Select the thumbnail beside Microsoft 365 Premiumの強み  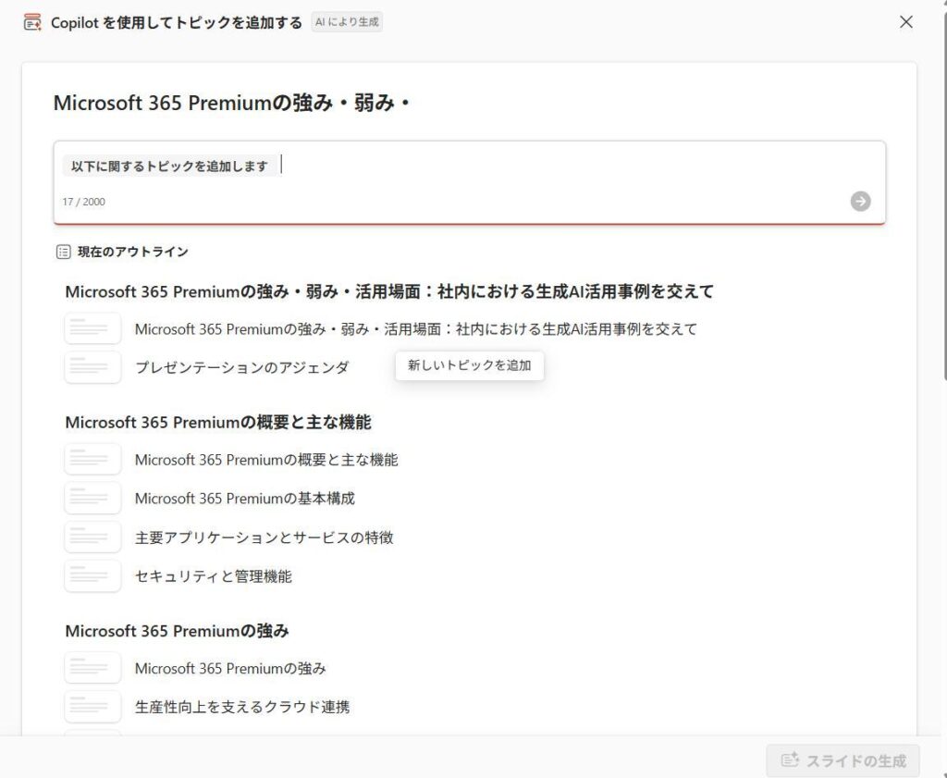pos(92,667)
